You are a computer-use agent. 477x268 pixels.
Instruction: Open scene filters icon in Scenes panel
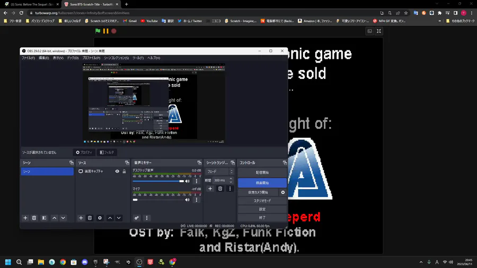point(44,218)
